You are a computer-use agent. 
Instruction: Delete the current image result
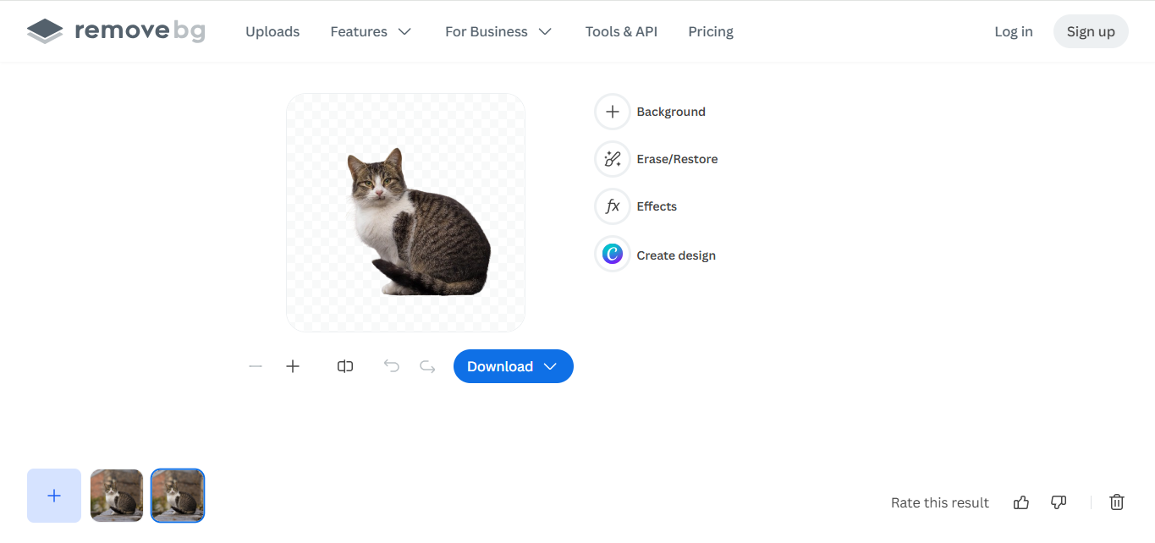[1117, 502]
